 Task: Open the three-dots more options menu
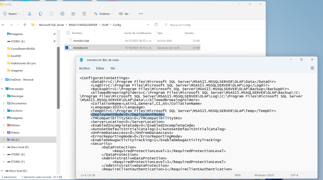[x=141, y=13]
